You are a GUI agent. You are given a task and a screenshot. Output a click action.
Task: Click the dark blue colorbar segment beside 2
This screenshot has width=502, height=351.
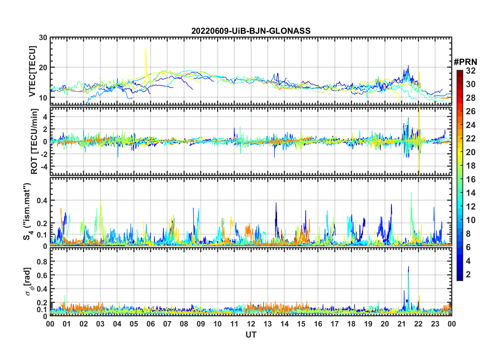click(460, 274)
